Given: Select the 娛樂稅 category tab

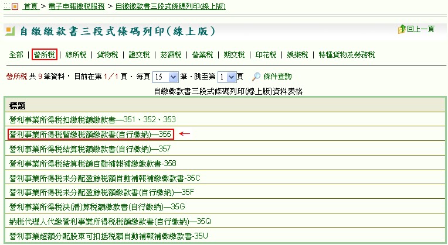Looking at the screenshot, I should (297, 54).
